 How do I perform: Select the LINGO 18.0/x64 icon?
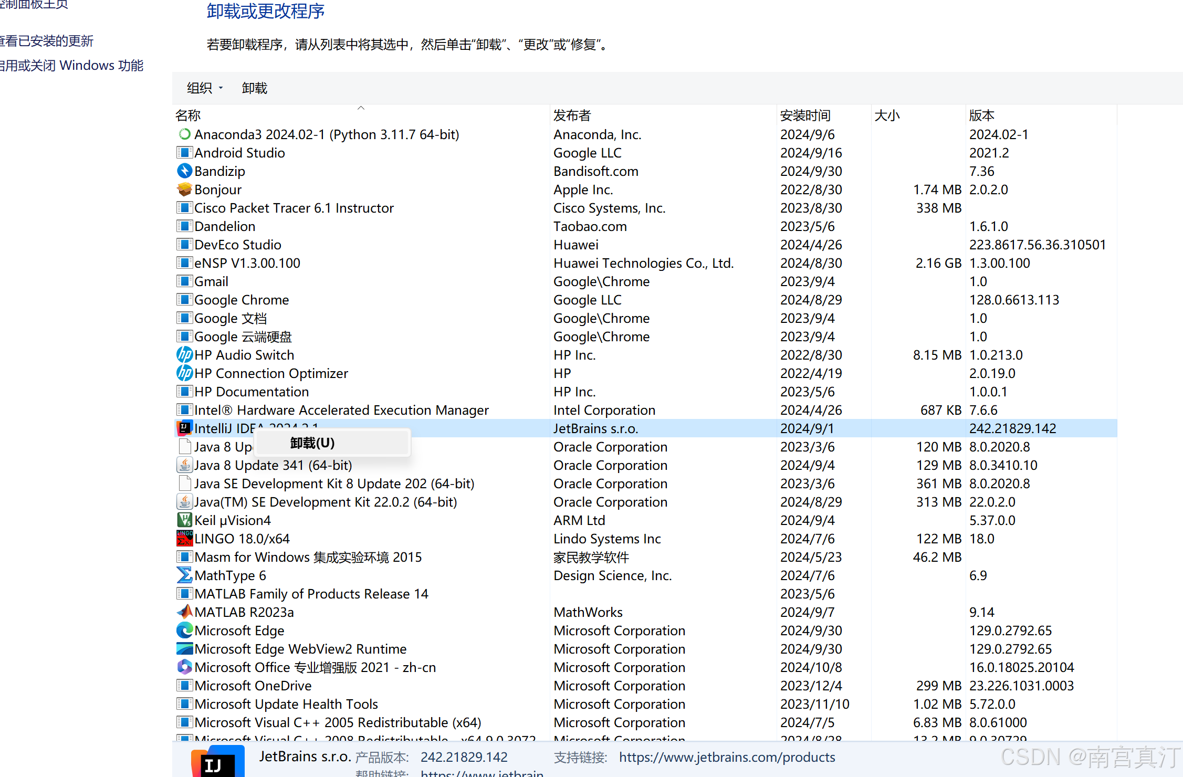tap(184, 539)
